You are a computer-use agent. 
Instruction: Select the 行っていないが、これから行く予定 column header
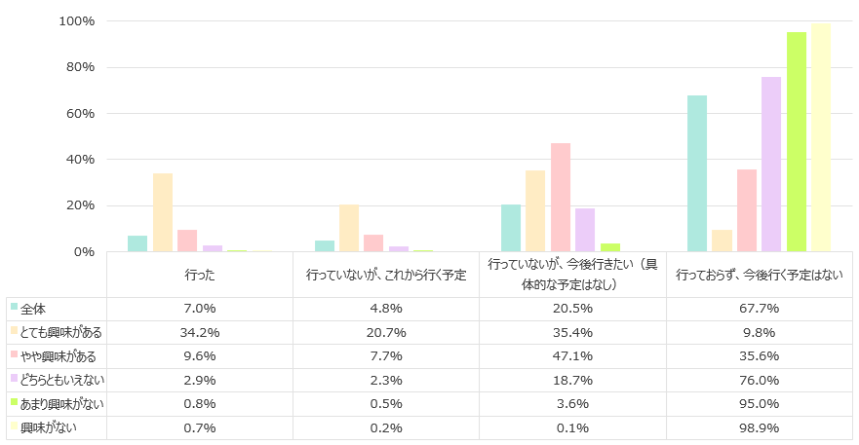tap(386, 276)
